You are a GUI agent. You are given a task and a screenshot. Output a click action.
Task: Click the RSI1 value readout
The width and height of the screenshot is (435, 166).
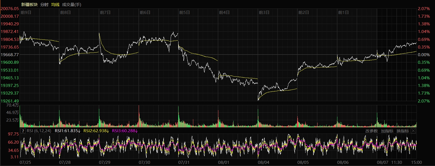coord(68,131)
